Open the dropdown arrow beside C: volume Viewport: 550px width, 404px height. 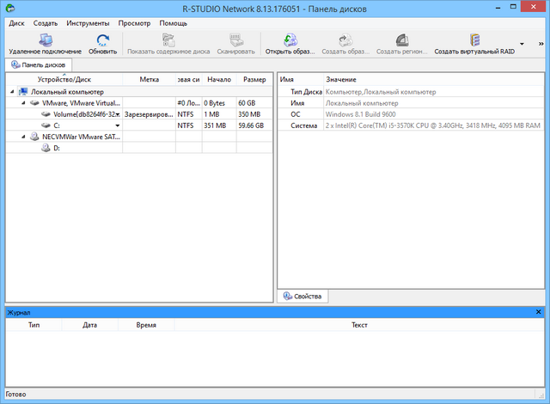coord(117,125)
